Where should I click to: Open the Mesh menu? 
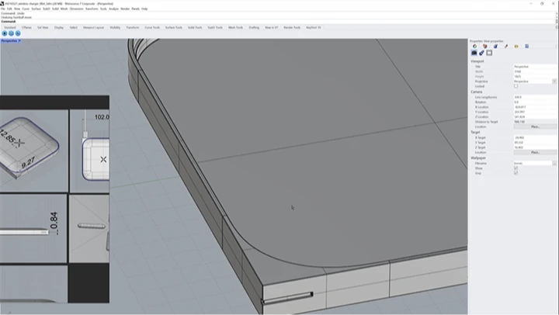pos(64,9)
